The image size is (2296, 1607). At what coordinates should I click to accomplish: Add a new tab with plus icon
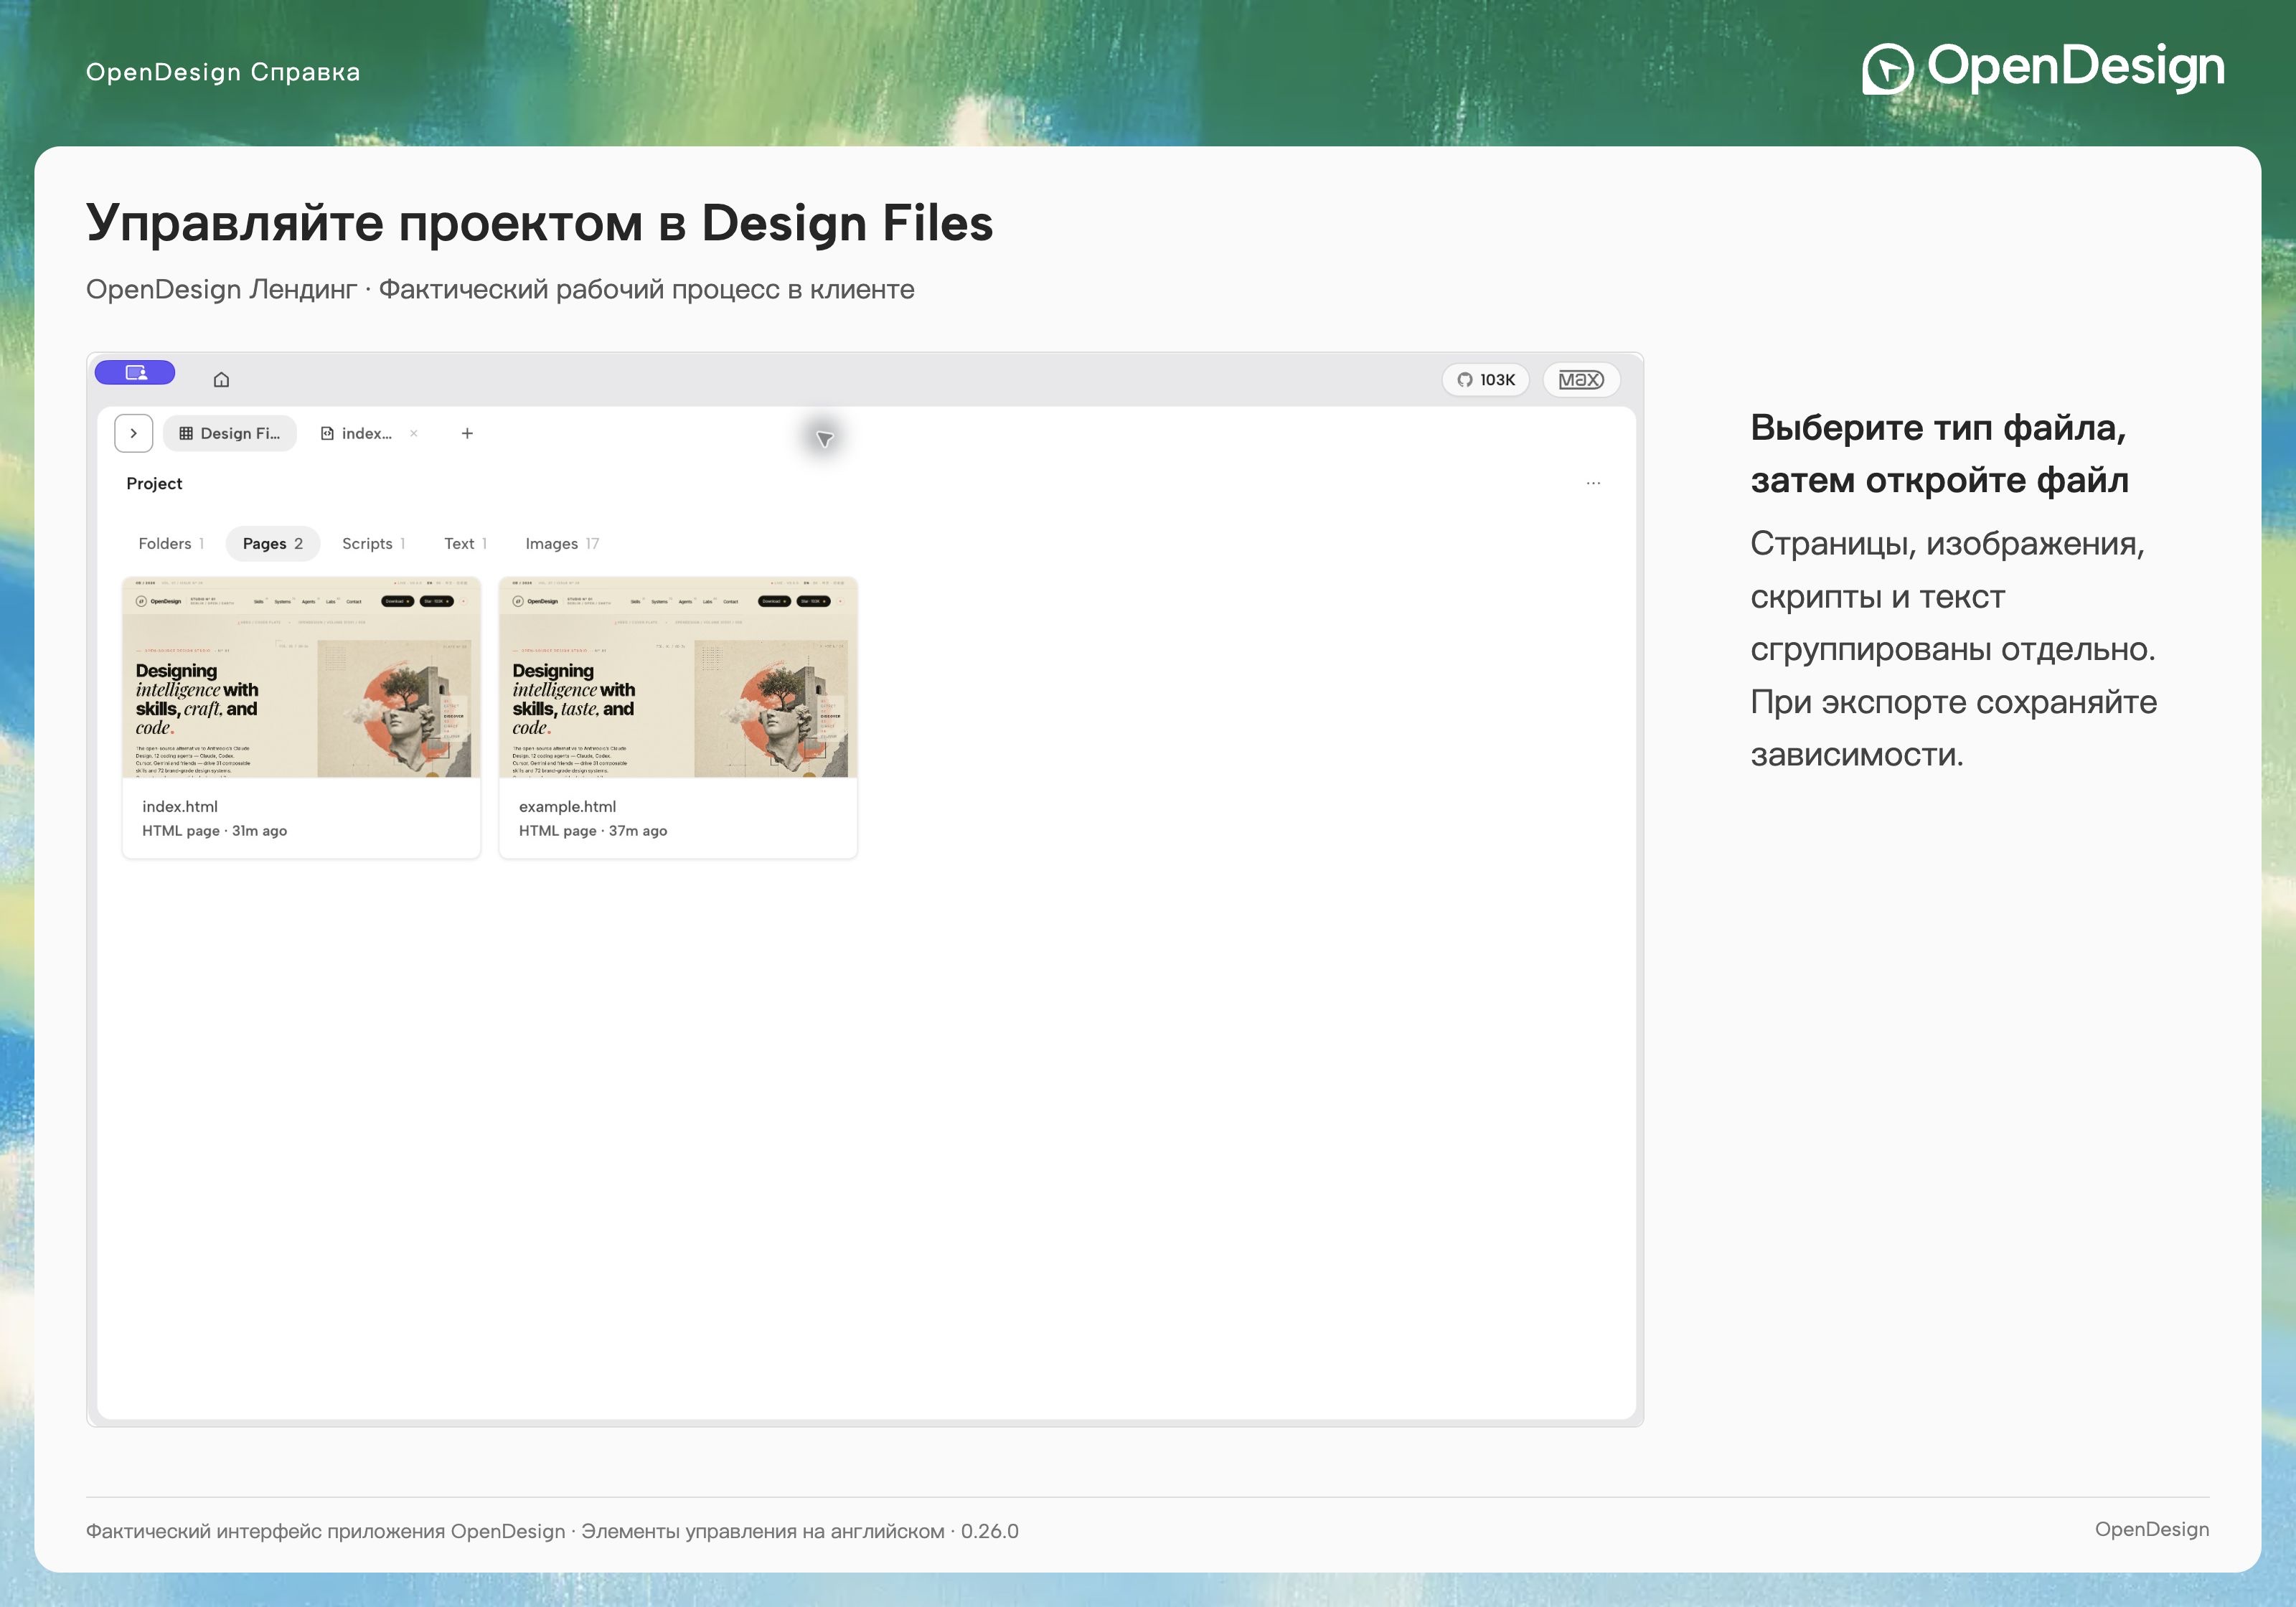pos(467,433)
